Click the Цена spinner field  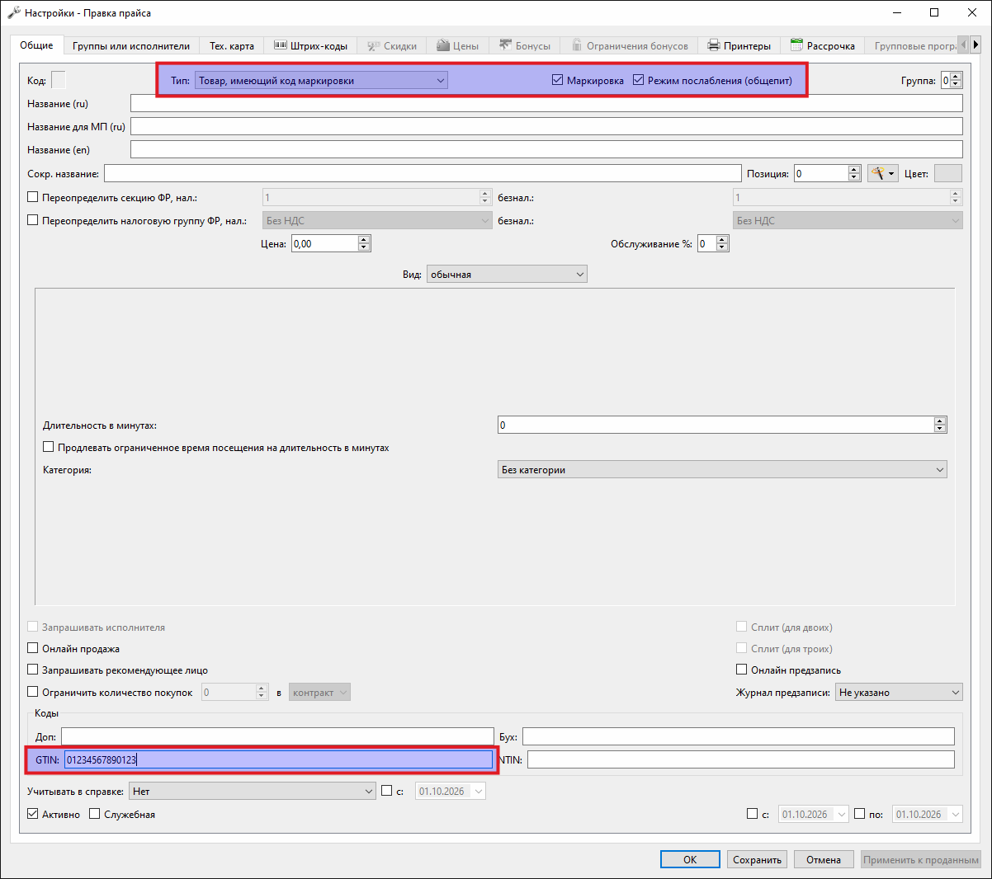coord(331,244)
